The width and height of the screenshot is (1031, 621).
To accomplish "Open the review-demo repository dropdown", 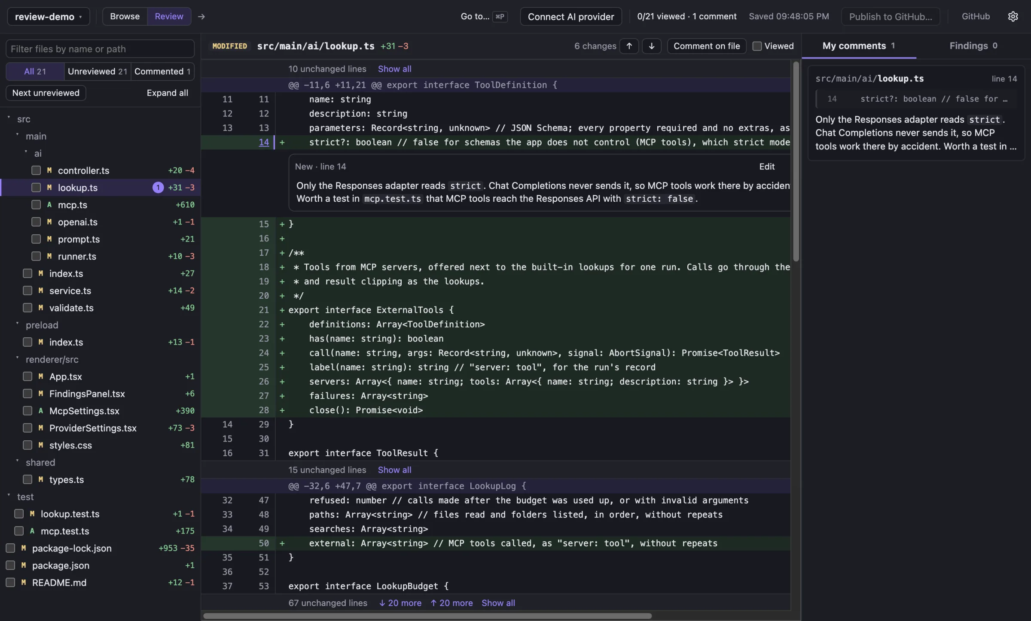I will click(49, 16).
